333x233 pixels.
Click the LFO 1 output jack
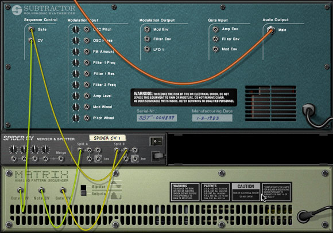[x=147, y=49]
